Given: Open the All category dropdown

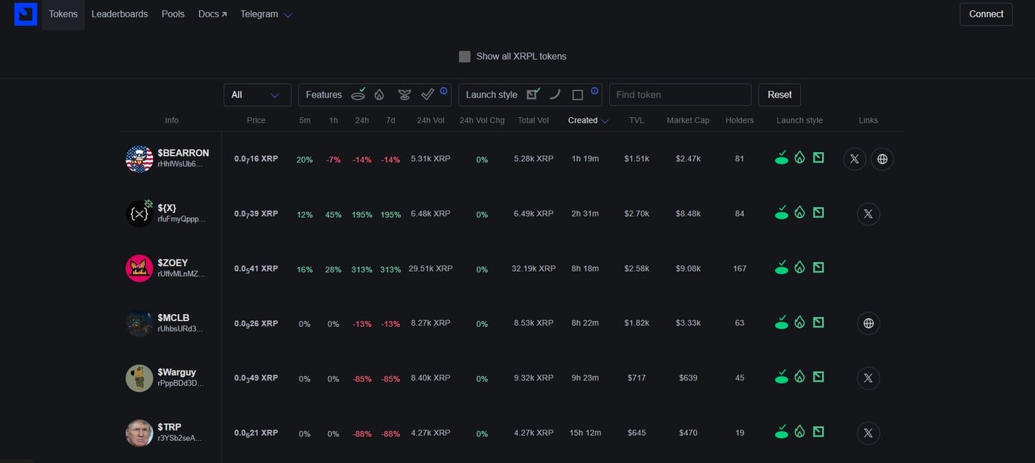Looking at the screenshot, I should tap(257, 94).
